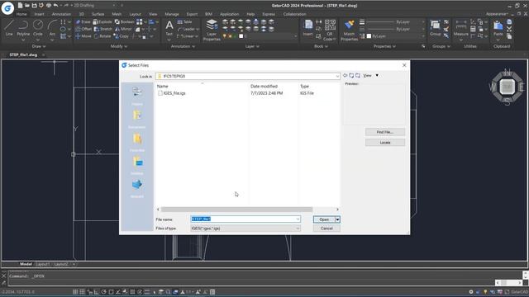Screen dimensions: 529x297
Task: Click the Explode tool
Action: click(x=102, y=22)
